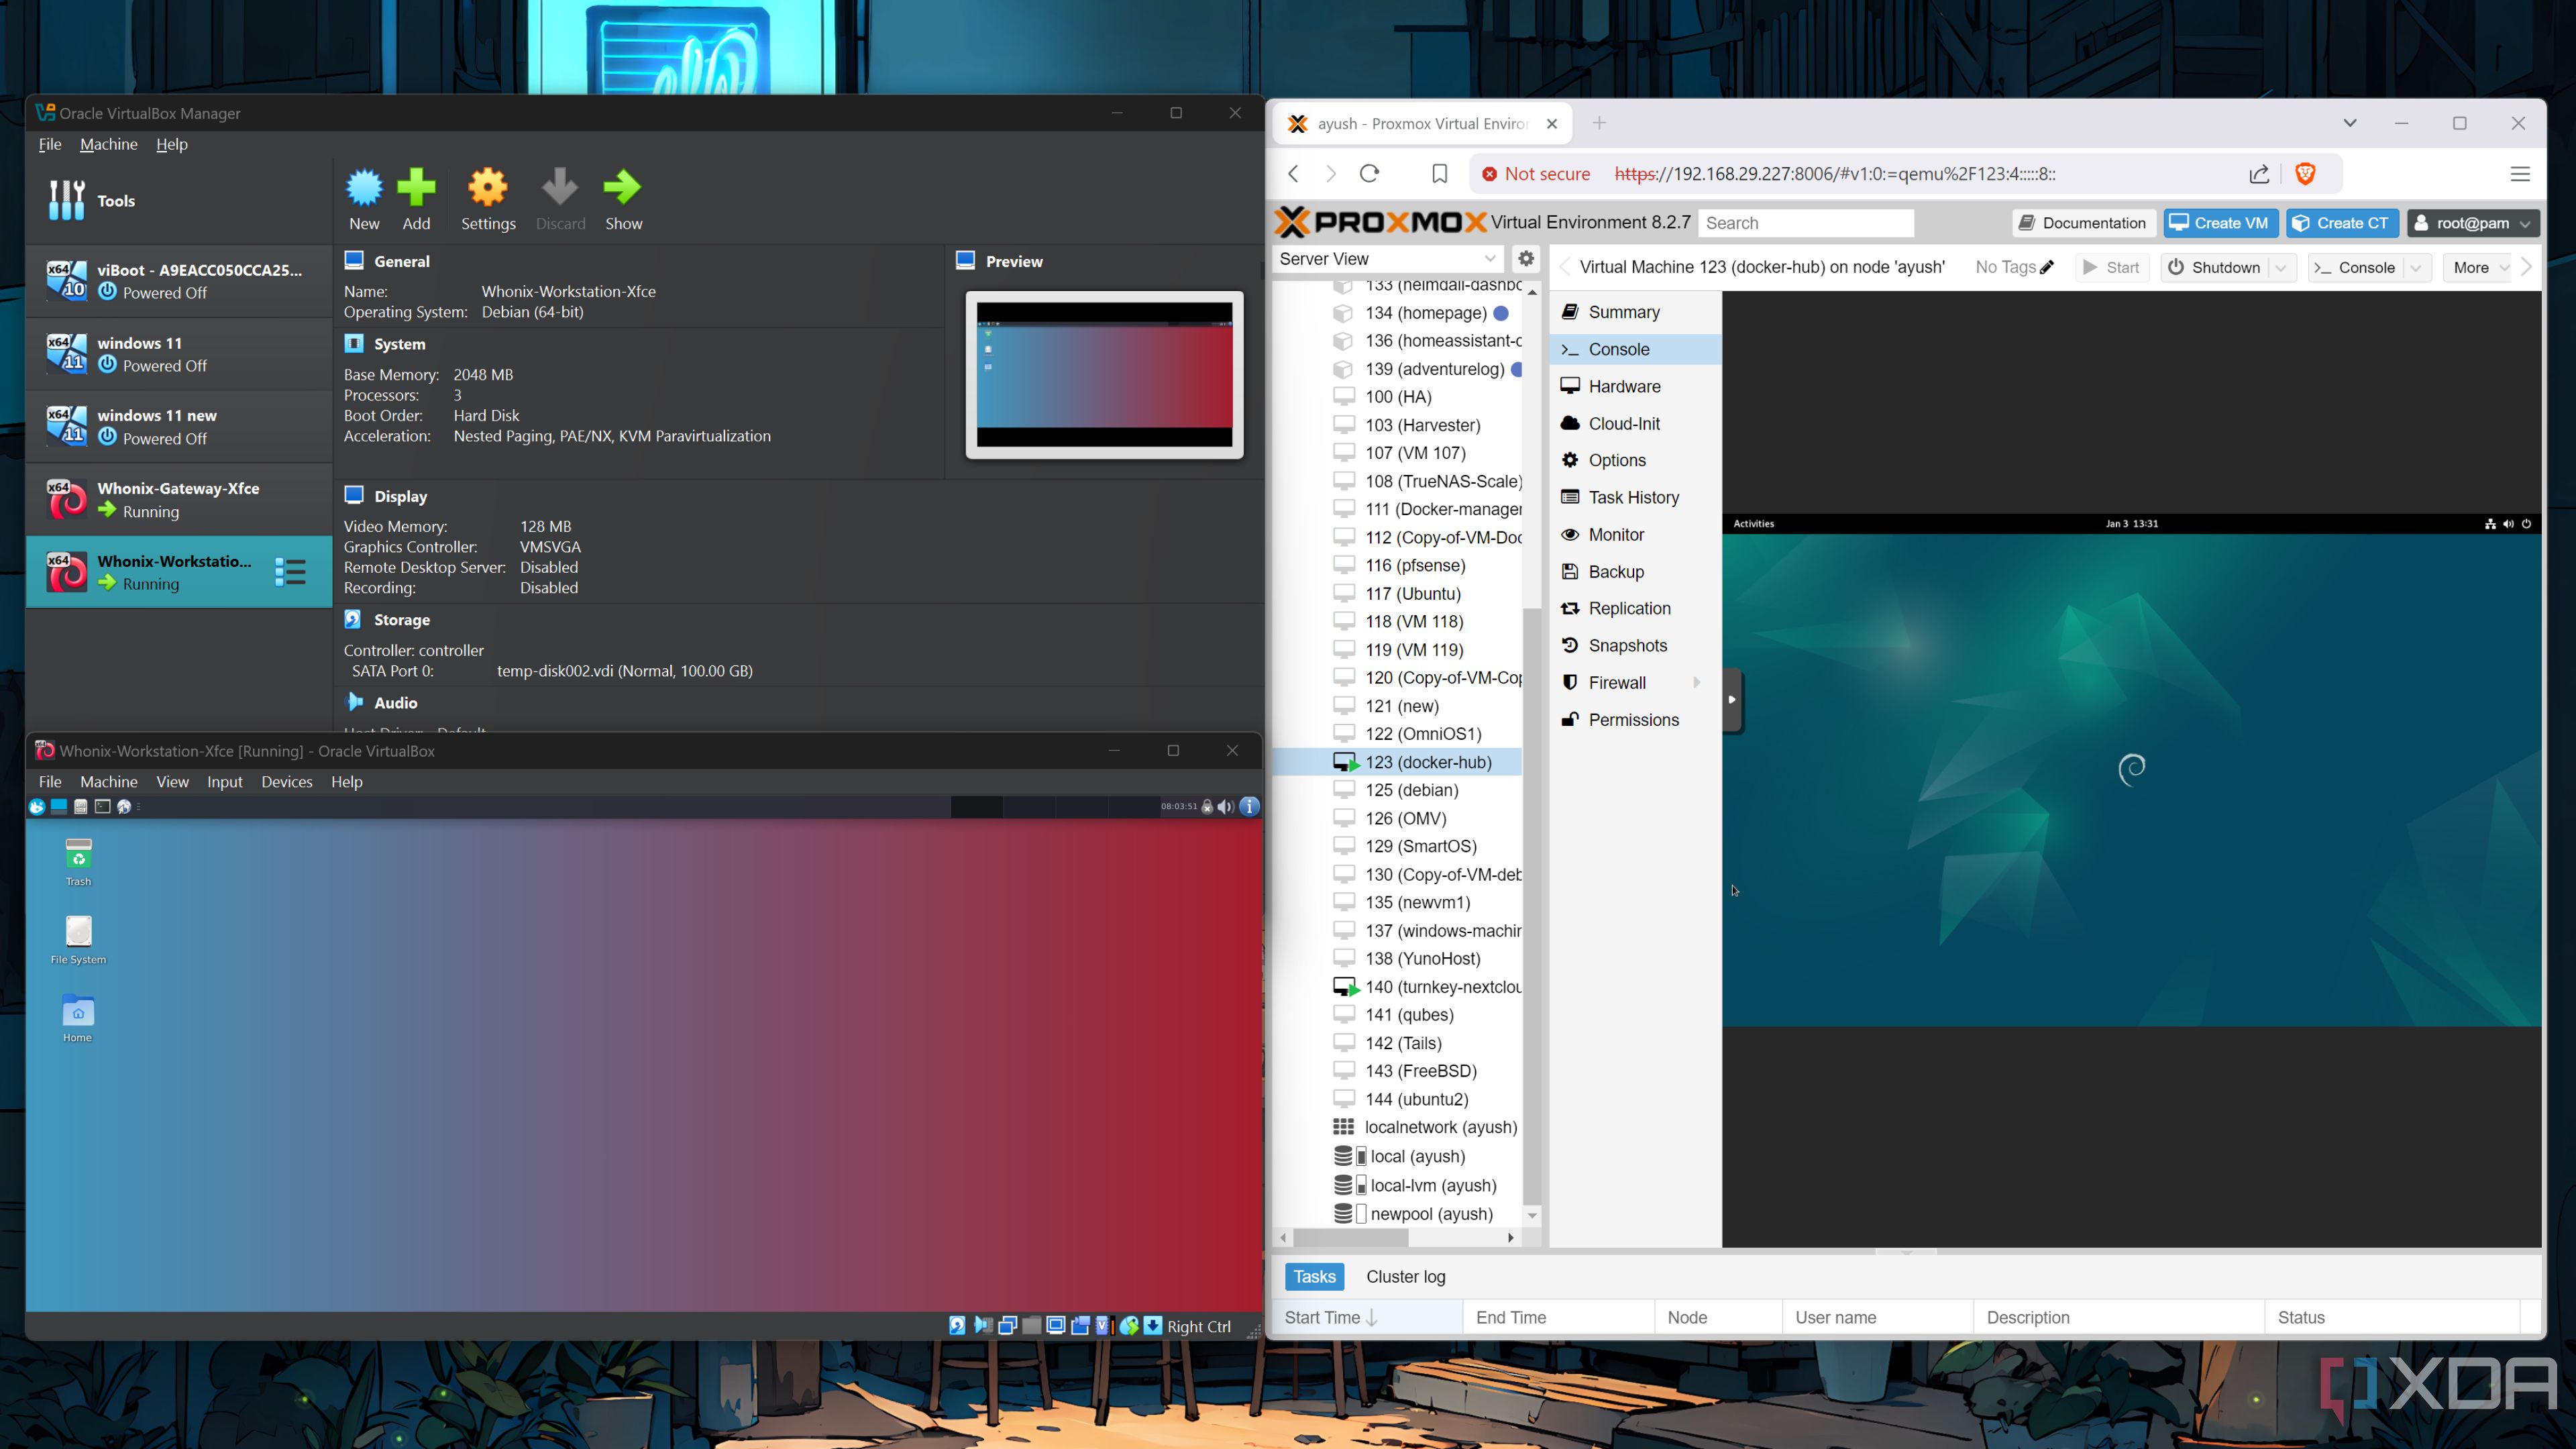Show the selected VM with the Show icon
The height and width of the screenshot is (1449, 2576).
pos(622,186)
